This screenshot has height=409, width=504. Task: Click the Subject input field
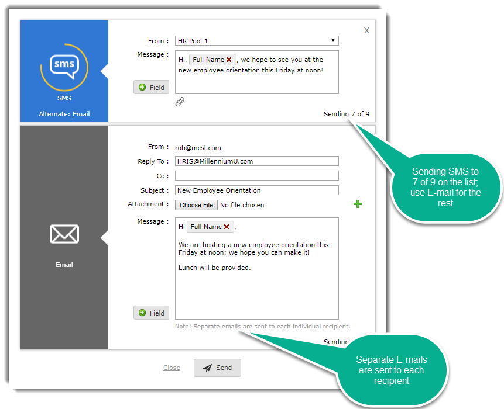point(256,190)
